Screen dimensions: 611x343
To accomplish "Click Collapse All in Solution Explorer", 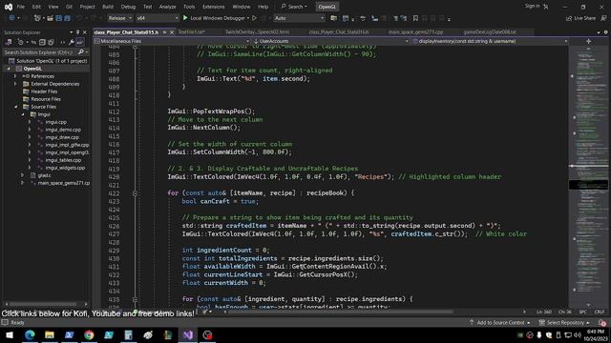I will (x=42, y=42).
